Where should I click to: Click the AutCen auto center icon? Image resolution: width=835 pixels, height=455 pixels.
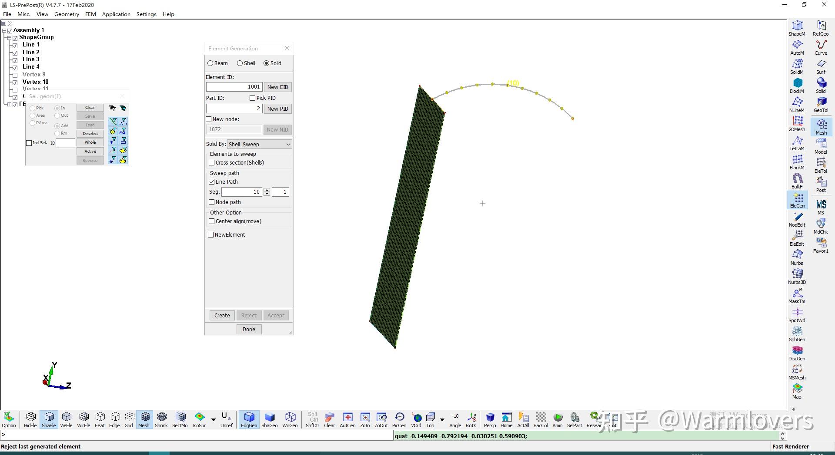coord(347,420)
